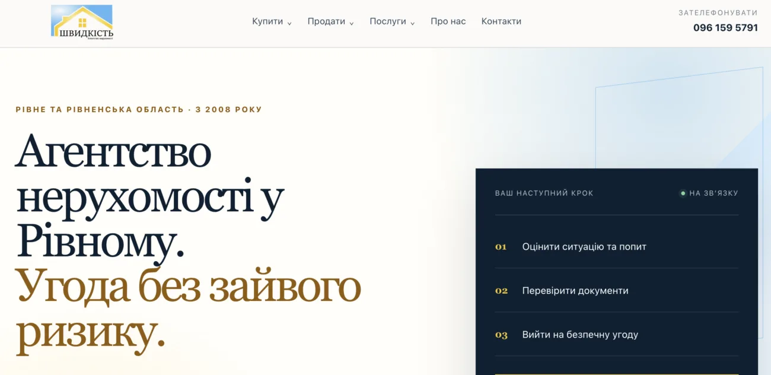
Task: Expand the Послуги menu chevron
Action: coord(412,23)
